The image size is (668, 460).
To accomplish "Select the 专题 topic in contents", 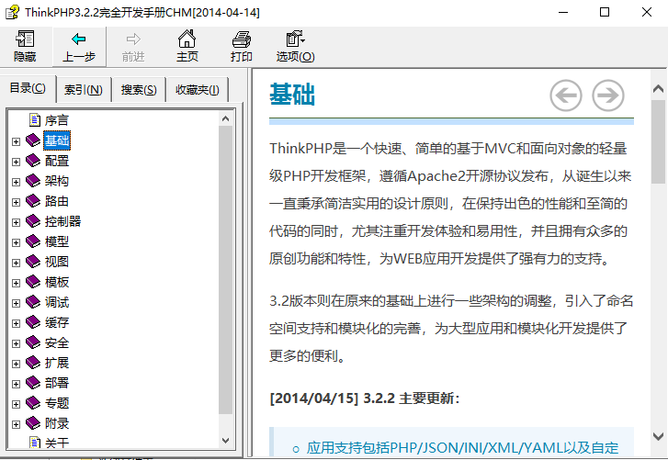I will 56,403.
